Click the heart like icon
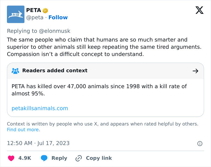 tap(11, 158)
